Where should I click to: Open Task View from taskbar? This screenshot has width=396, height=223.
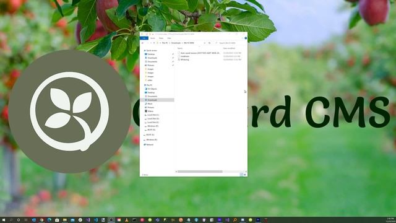[26, 220]
